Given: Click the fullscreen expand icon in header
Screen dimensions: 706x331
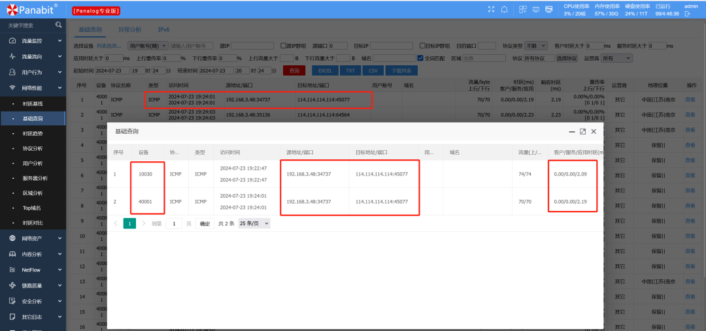Looking at the screenshot, I should 491,9.
